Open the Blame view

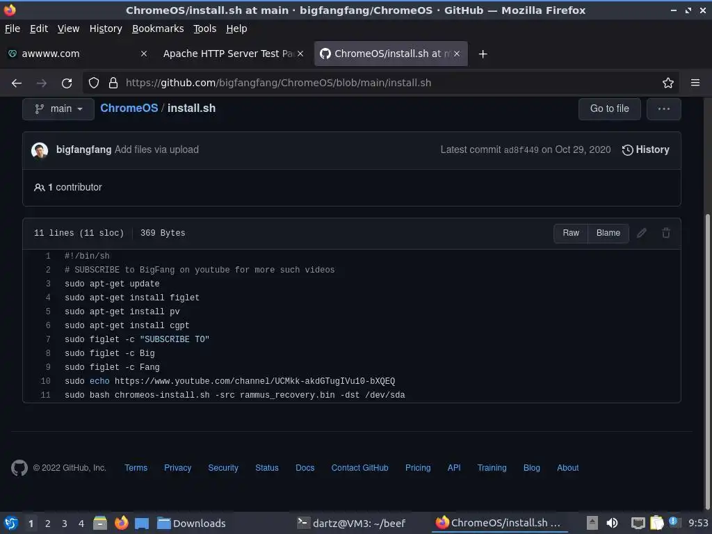pyautogui.click(x=608, y=233)
